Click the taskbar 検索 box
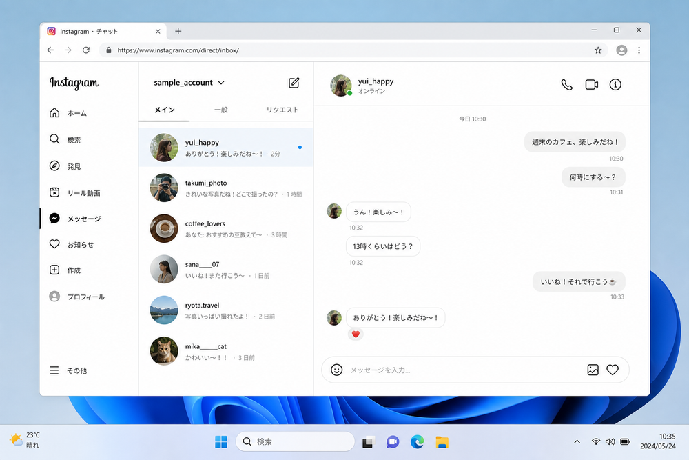The width and height of the screenshot is (689, 460). 296,441
